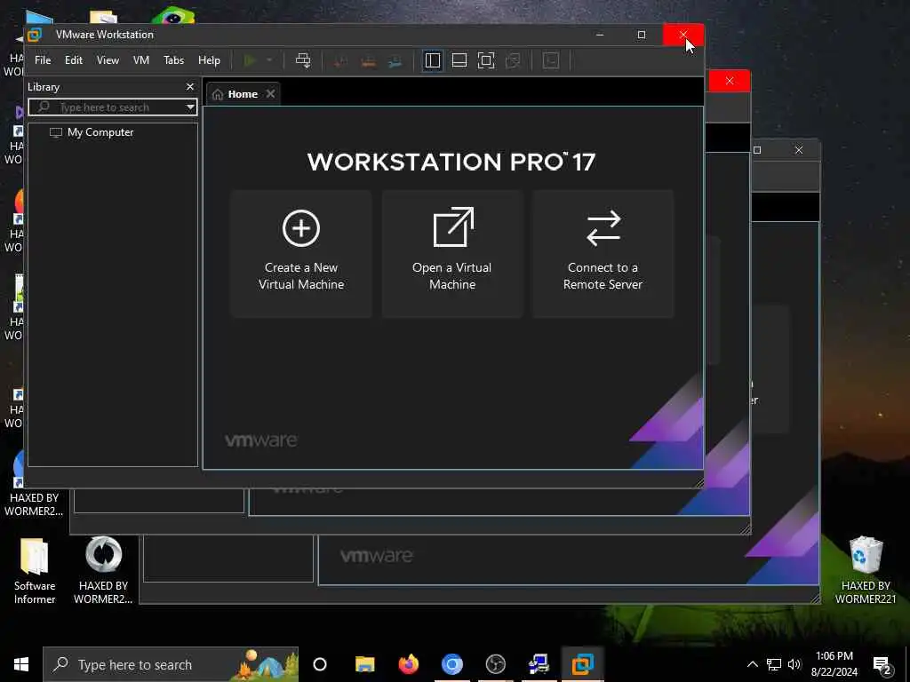Enter full screen mode via toolbar icon
This screenshot has width=910, height=682.
coord(486,60)
